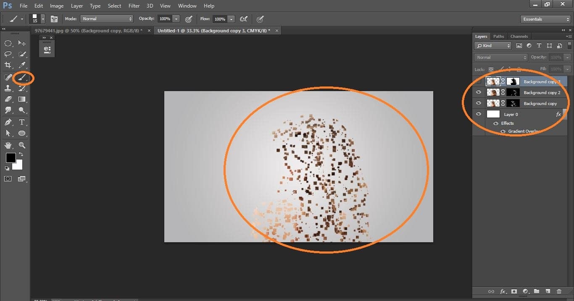Select the Zoom tool

[22, 145]
